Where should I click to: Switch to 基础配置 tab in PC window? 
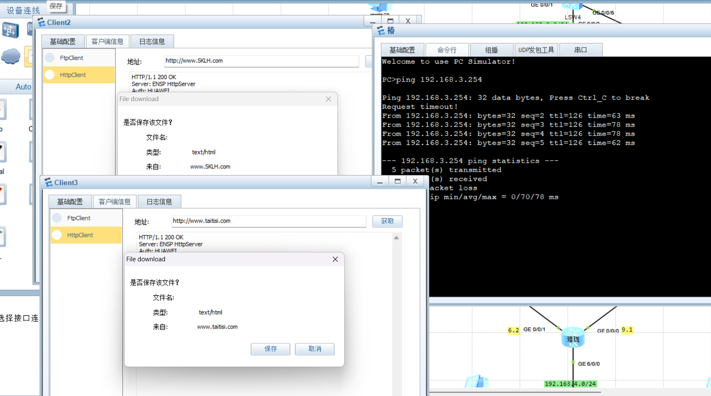[402, 50]
